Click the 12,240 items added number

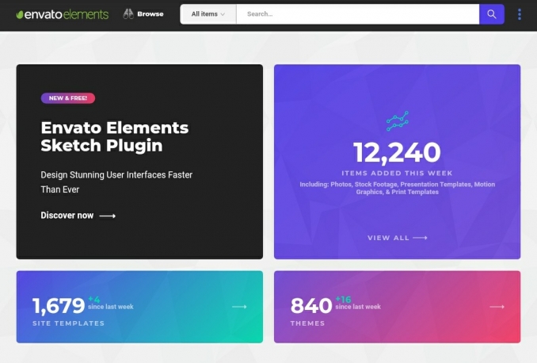[x=397, y=152]
